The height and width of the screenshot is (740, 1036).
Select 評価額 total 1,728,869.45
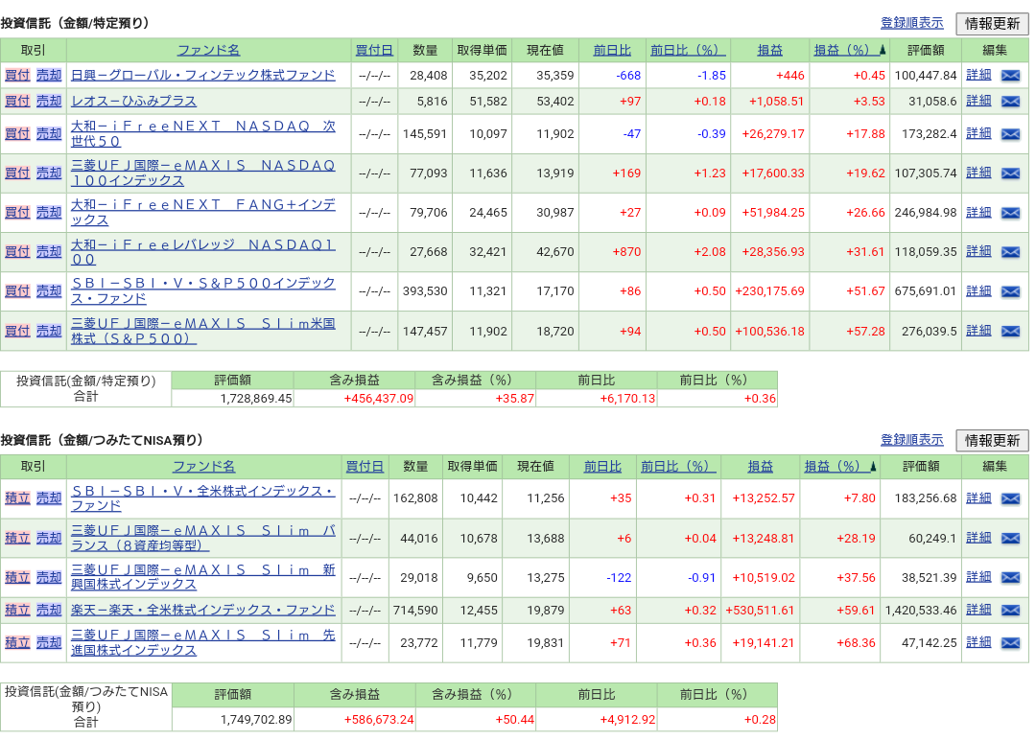[256, 399]
